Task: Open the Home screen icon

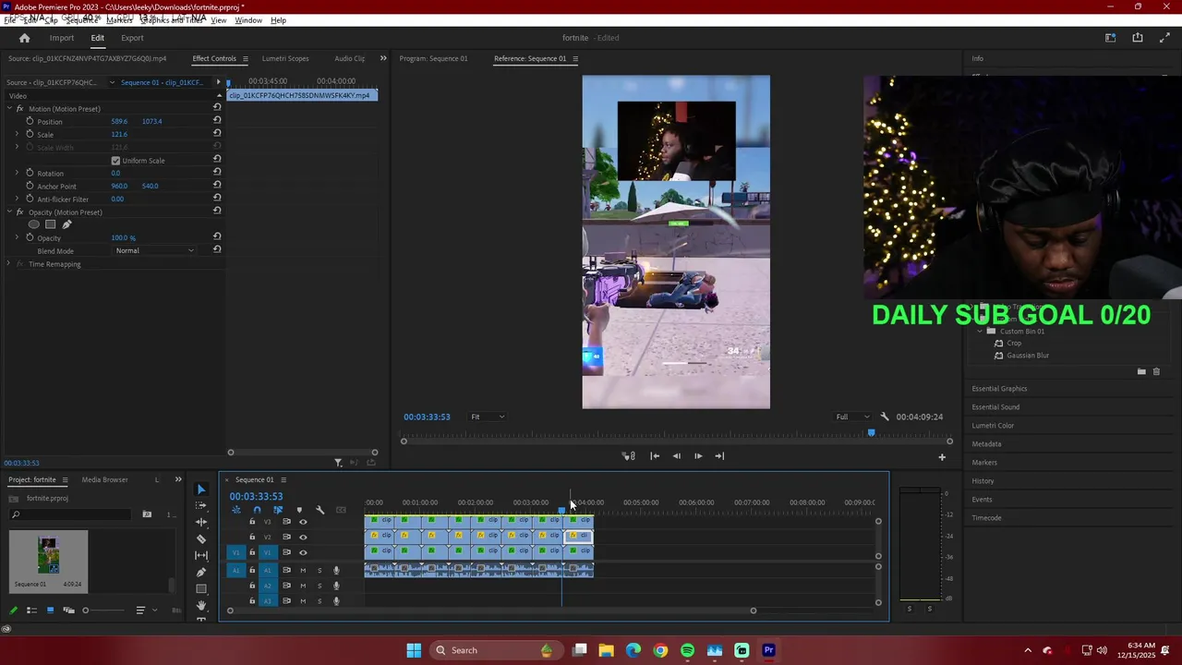Action: click(24, 38)
